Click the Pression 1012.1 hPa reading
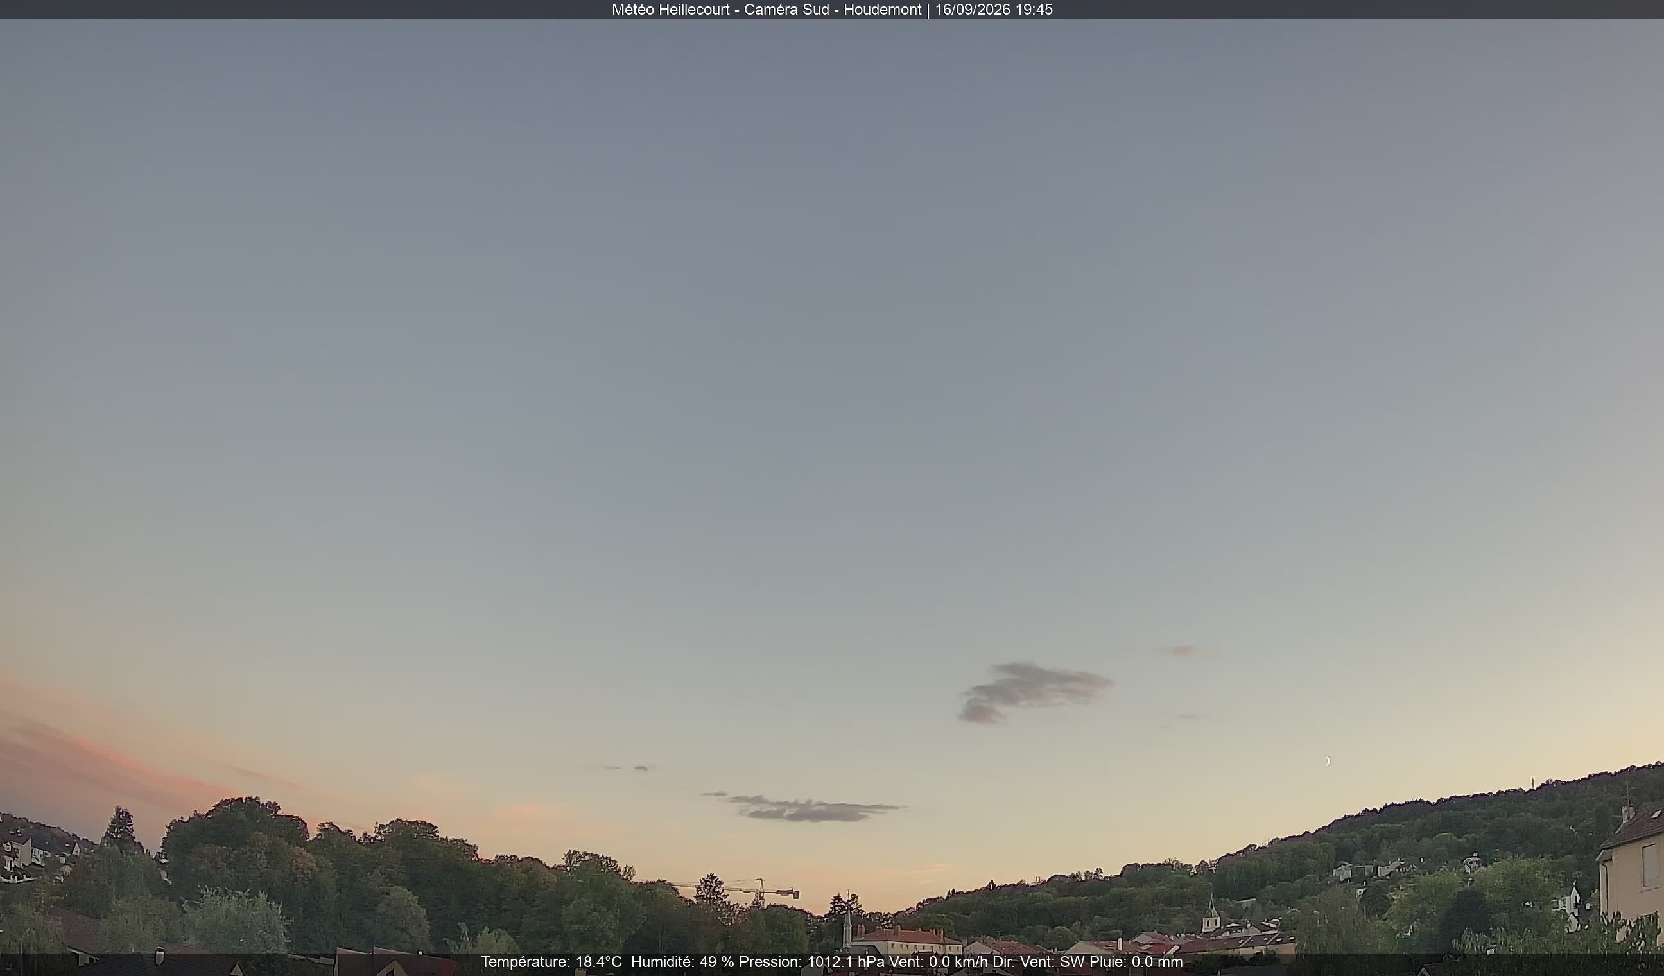The width and height of the screenshot is (1664, 976). (811, 962)
